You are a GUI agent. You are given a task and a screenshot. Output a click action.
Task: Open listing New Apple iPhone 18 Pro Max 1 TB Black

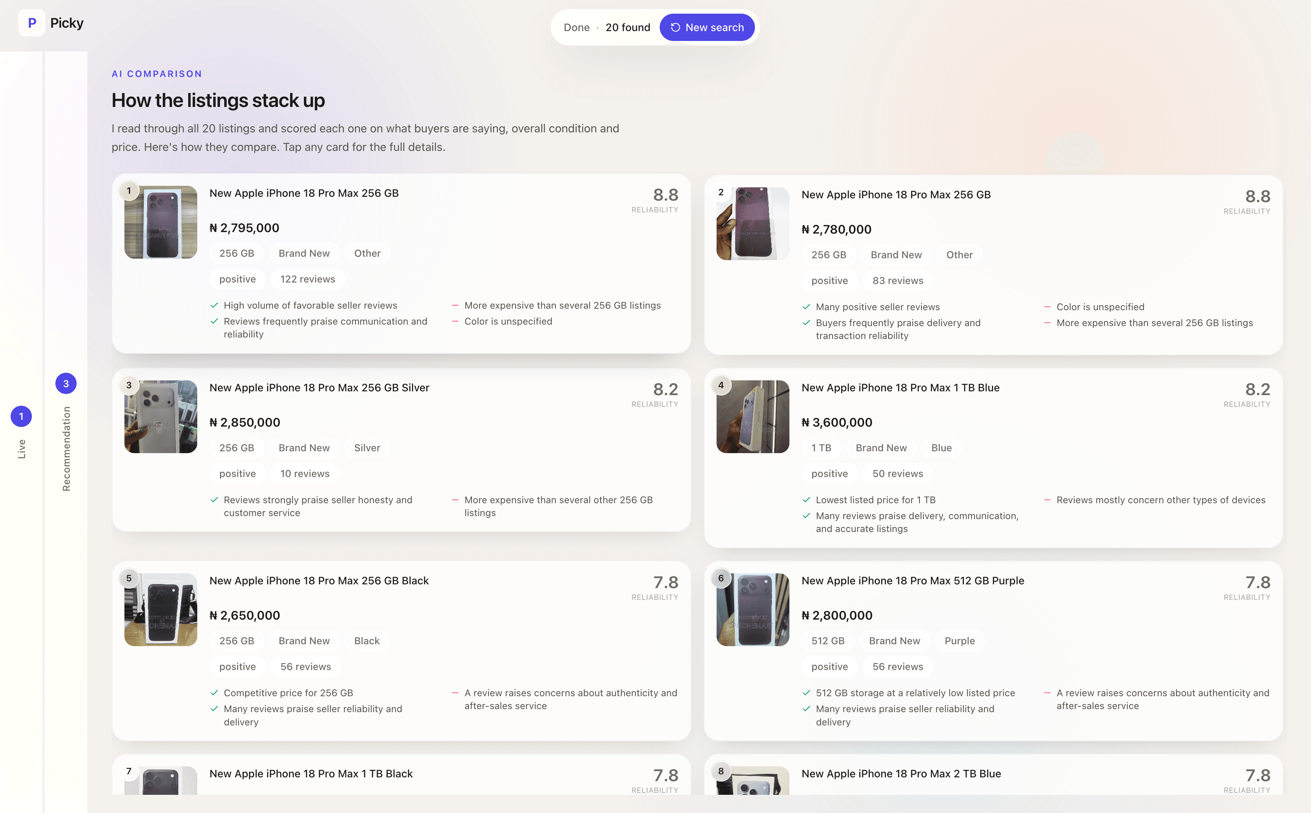[x=311, y=774]
